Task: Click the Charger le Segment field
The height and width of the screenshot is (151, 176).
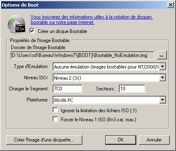Action: click(x=68, y=89)
